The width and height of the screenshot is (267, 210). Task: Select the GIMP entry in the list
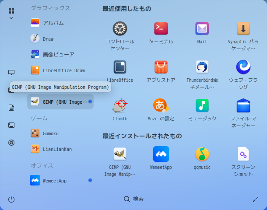pos(60,102)
